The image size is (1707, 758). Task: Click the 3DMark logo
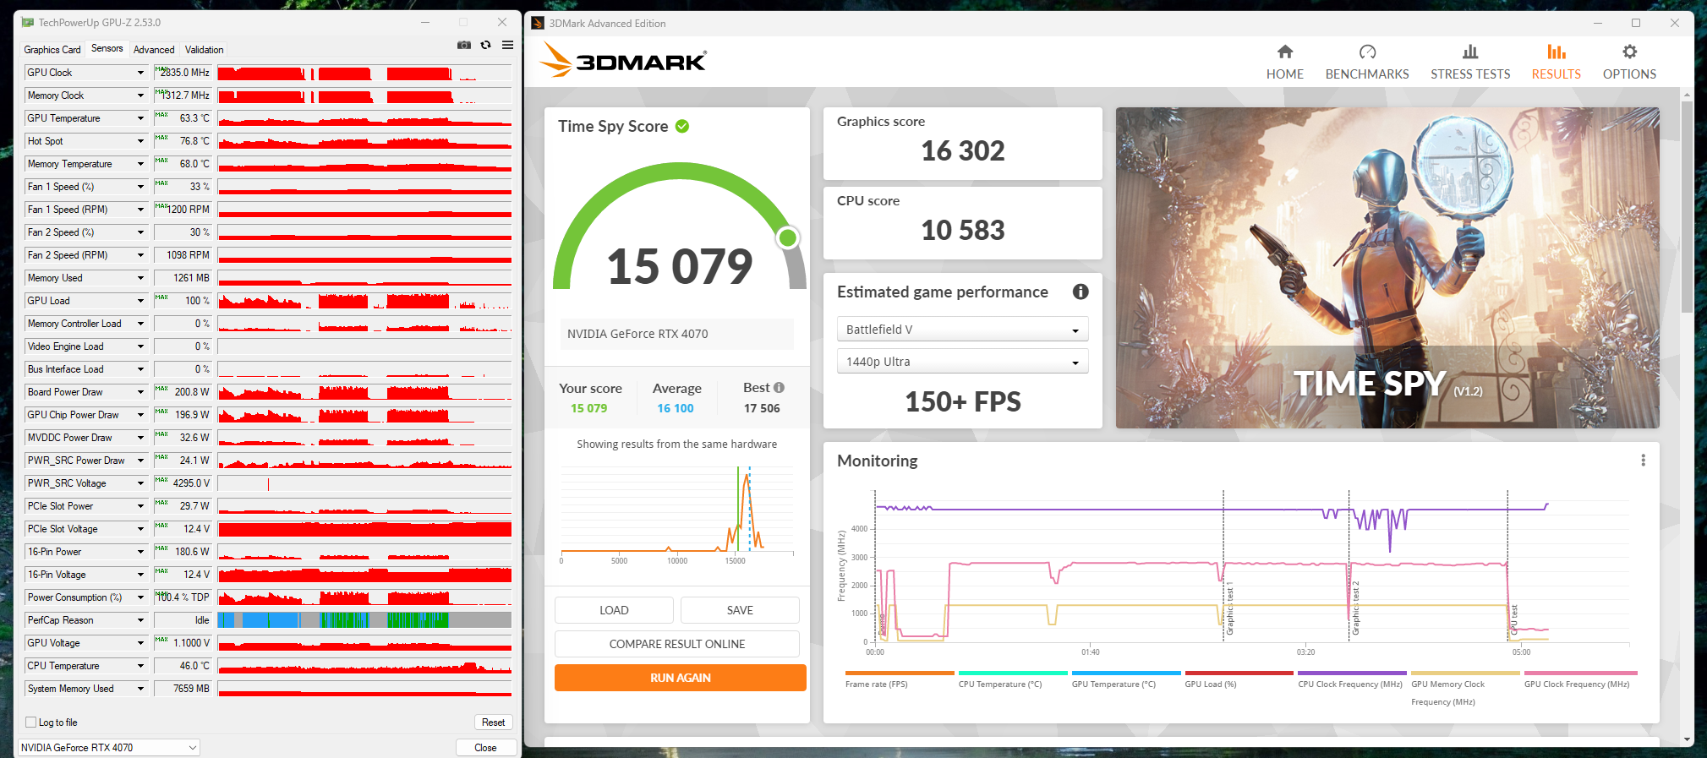click(623, 60)
